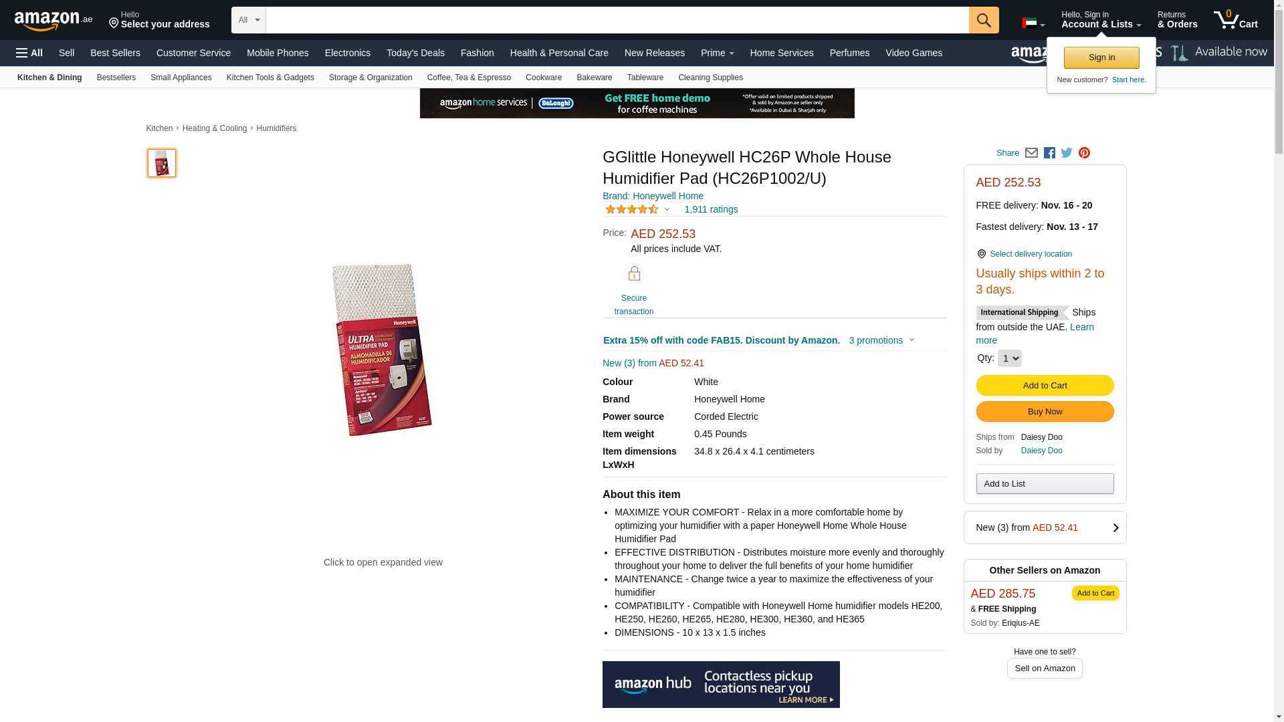Click the magnifying glass search button
1284x722 pixels.
[984, 20]
